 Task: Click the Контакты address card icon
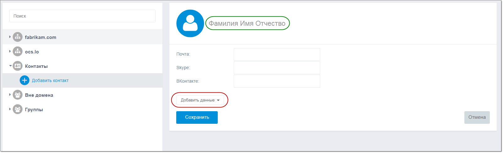pyautogui.click(x=18, y=66)
